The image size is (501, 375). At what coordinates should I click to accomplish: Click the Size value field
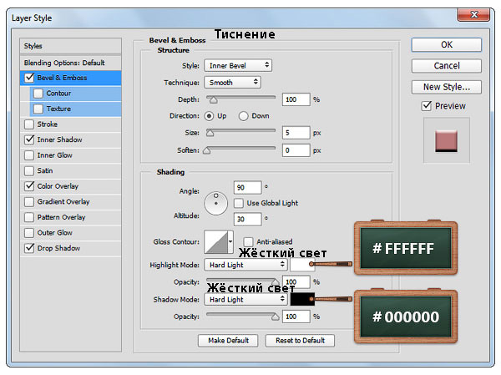[296, 133]
